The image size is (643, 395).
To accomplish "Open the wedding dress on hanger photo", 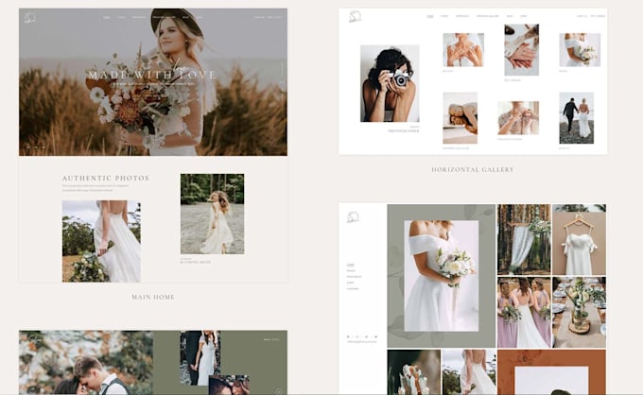I will [579, 240].
